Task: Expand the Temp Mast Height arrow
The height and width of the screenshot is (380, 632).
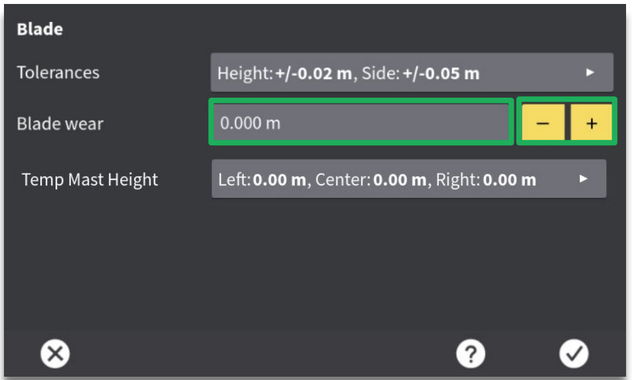Action: pos(583,179)
